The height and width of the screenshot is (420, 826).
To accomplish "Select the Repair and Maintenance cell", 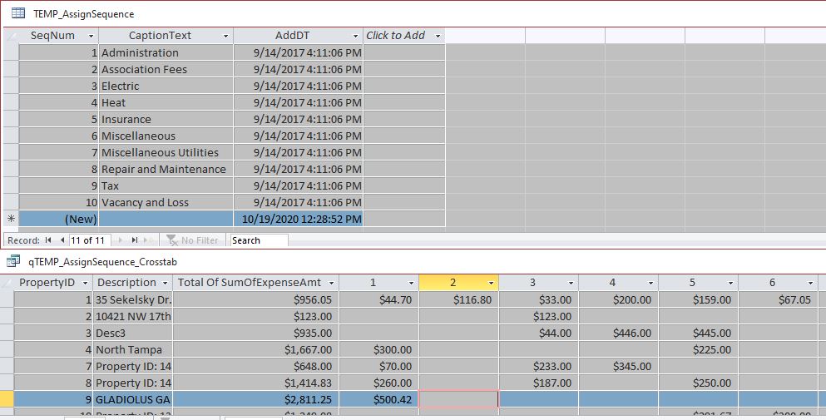I will coord(166,169).
